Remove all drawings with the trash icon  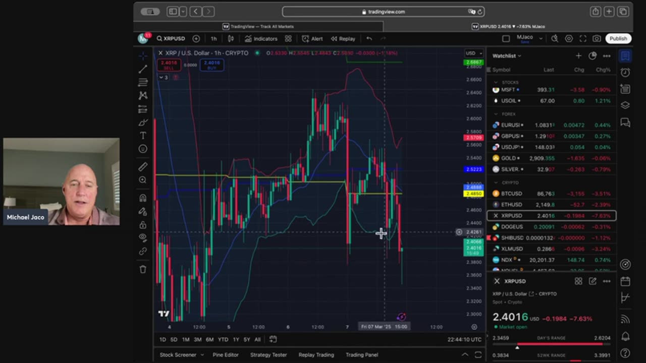(x=143, y=269)
